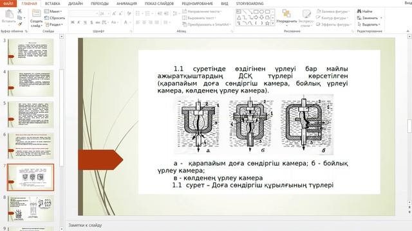Select the Format Painter brush icon

tap(20, 24)
